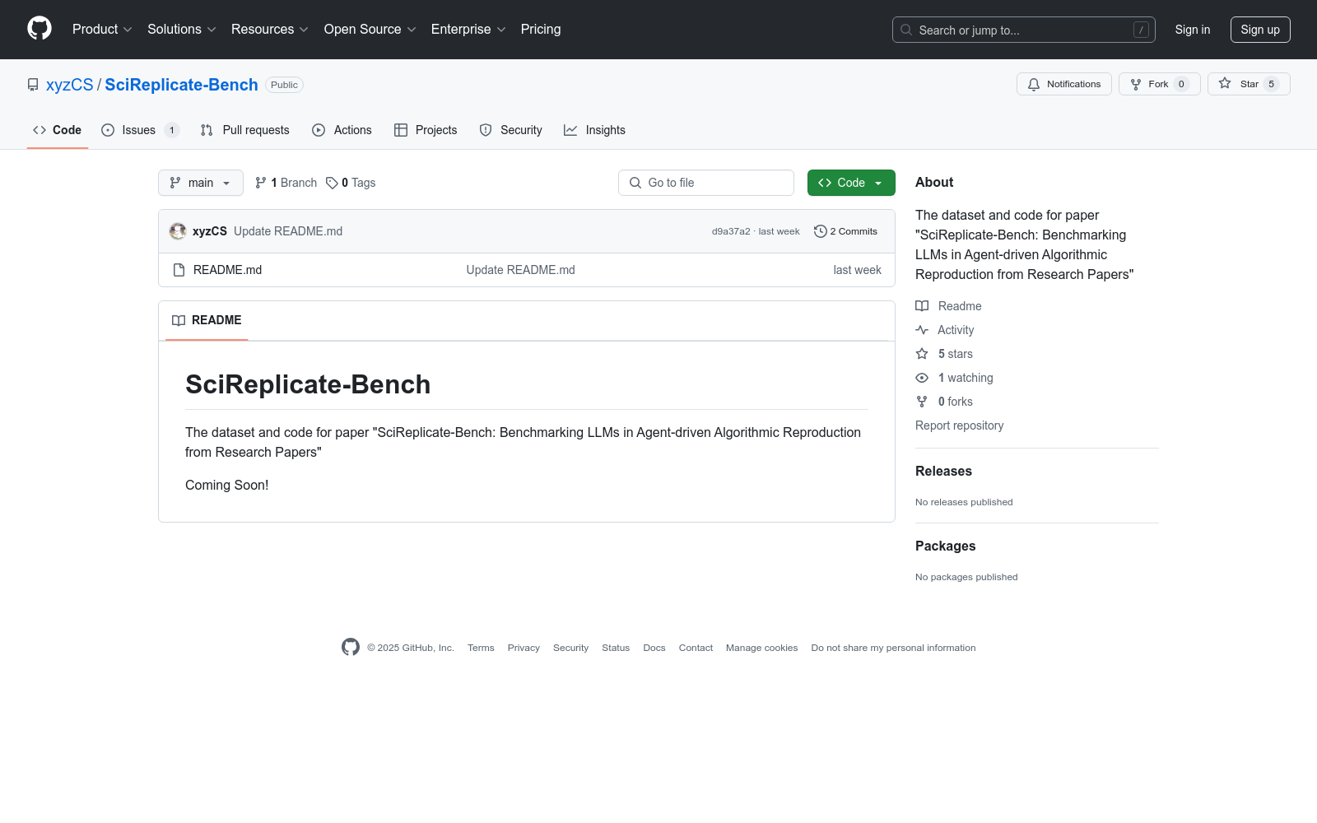Open the Security tab
Viewport: 1317px width, 823px height.
tap(510, 130)
